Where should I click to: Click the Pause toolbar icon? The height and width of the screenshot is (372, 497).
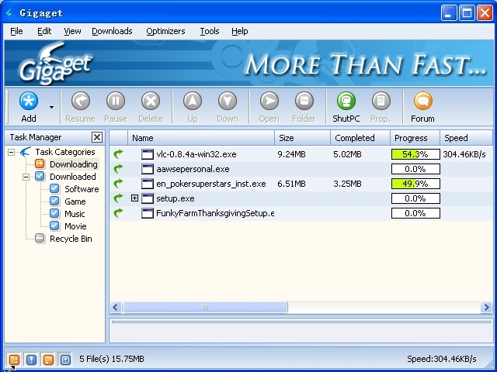[x=116, y=102]
